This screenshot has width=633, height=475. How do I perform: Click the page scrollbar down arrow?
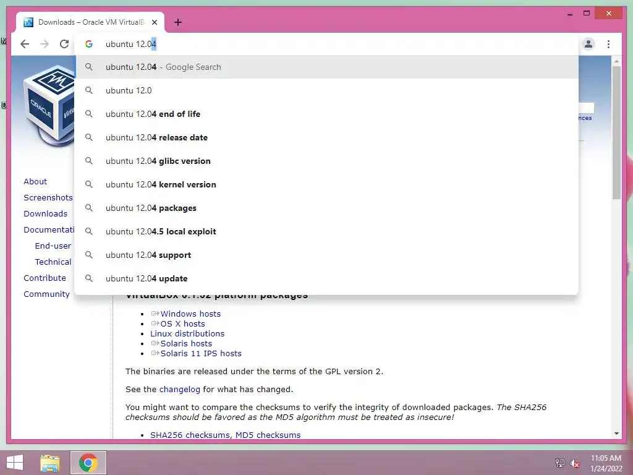coord(616,434)
